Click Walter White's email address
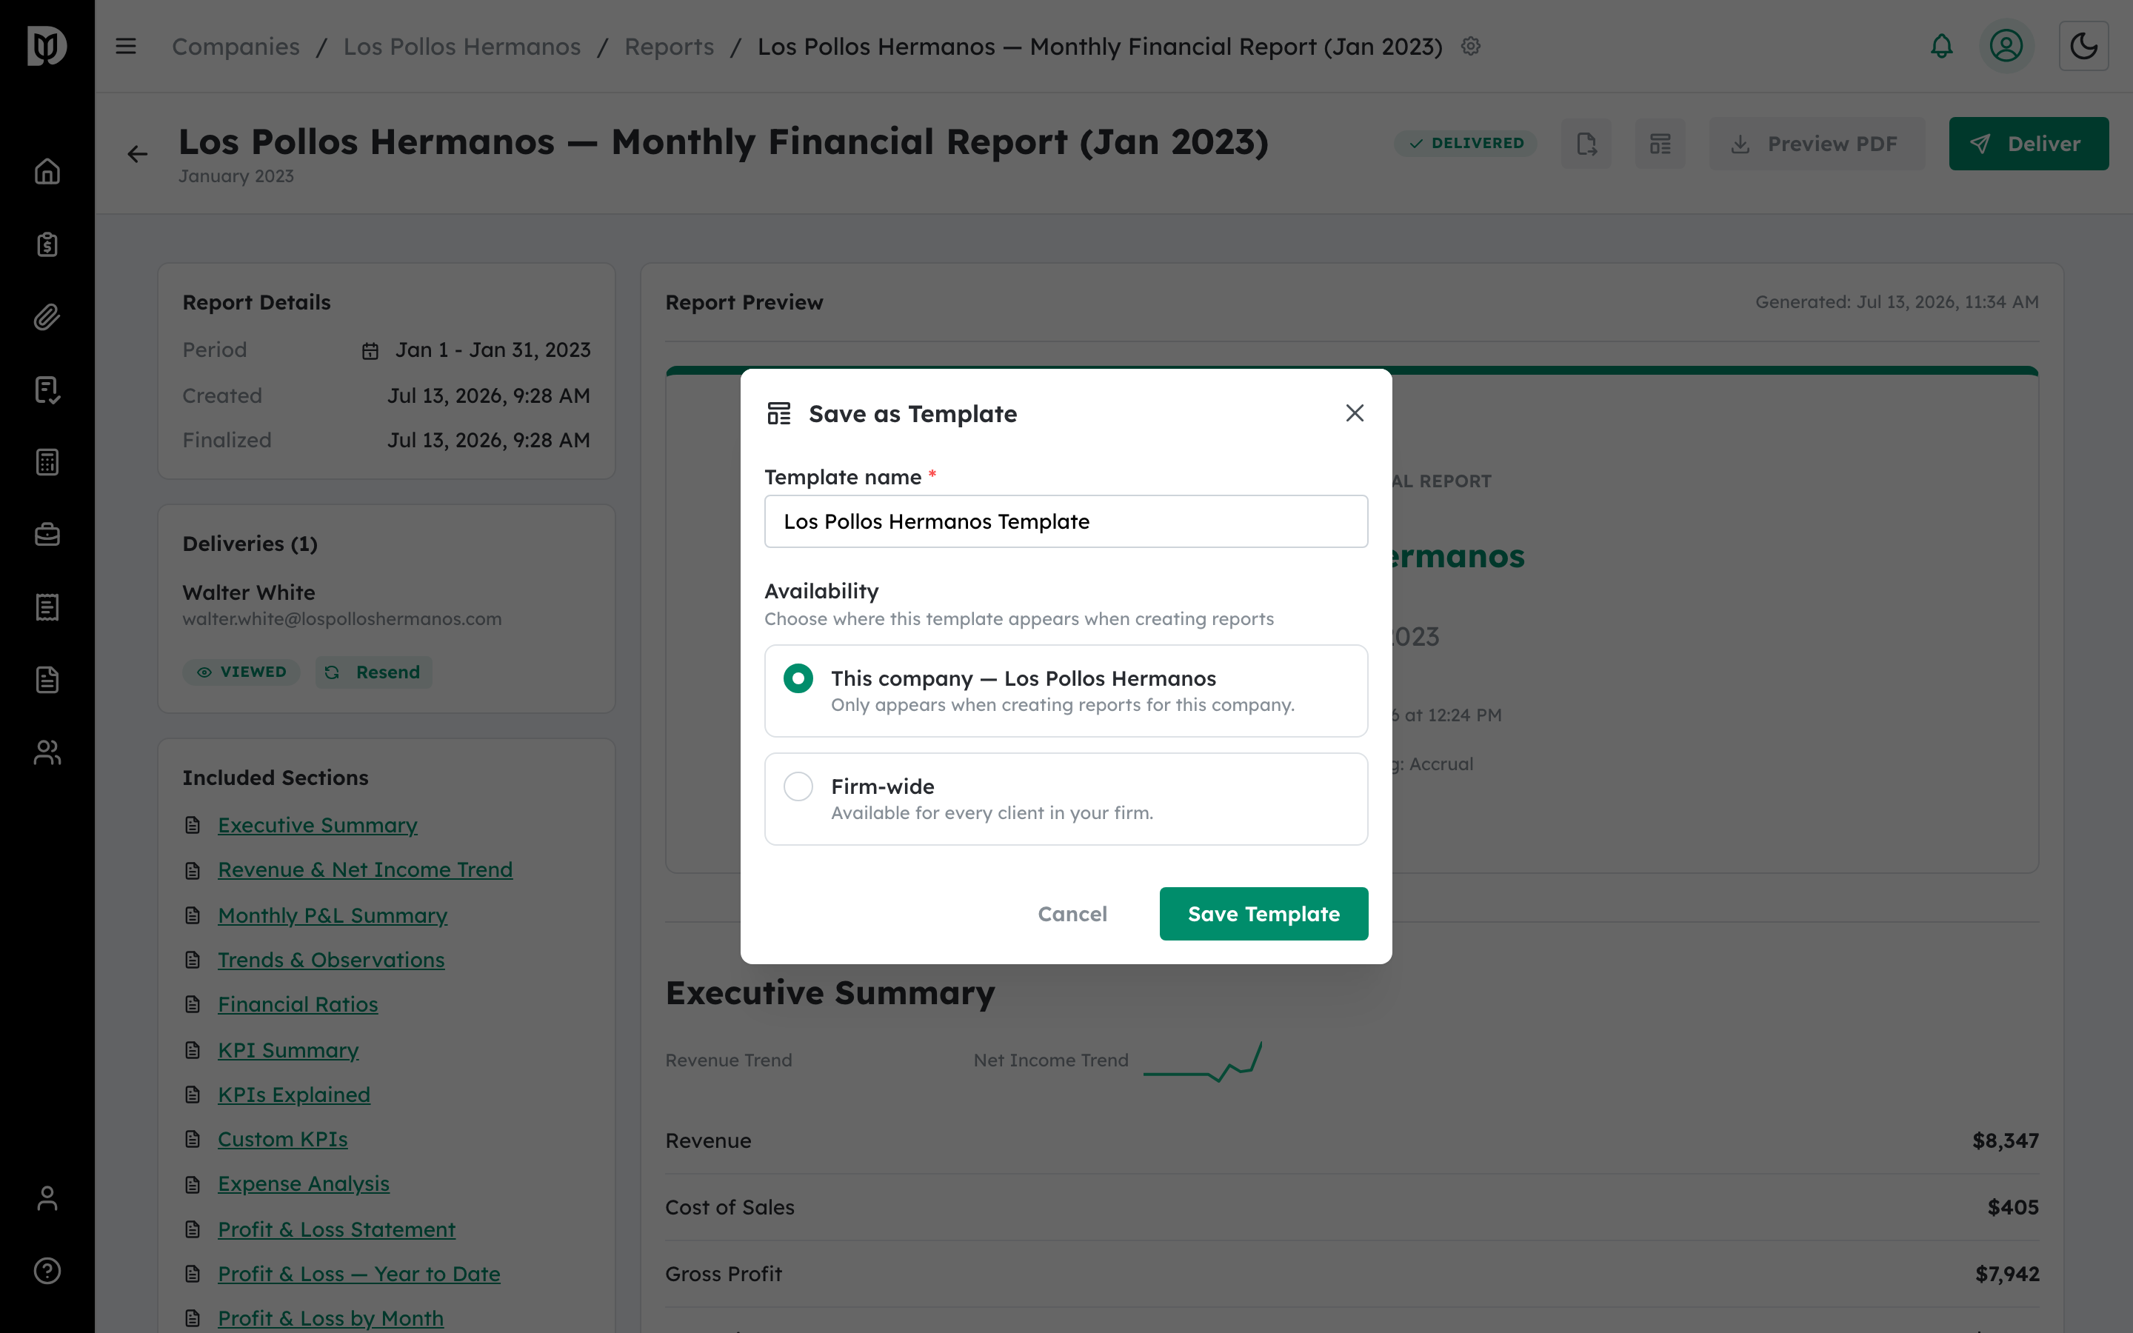The width and height of the screenshot is (2133, 1333). 342,619
